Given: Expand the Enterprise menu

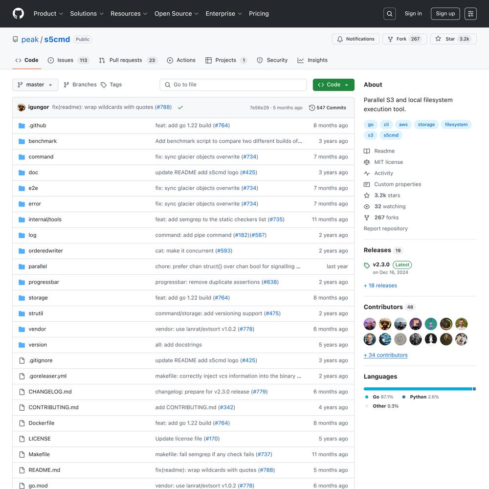Looking at the screenshot, I should [223, 13].
